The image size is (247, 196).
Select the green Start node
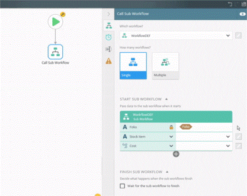[x=55, y=22]
